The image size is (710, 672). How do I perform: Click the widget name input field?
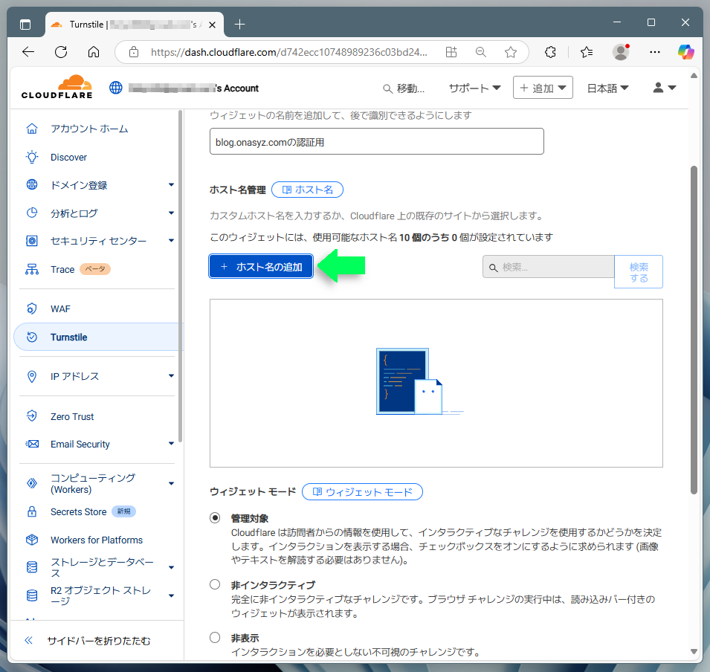(377, 142)
